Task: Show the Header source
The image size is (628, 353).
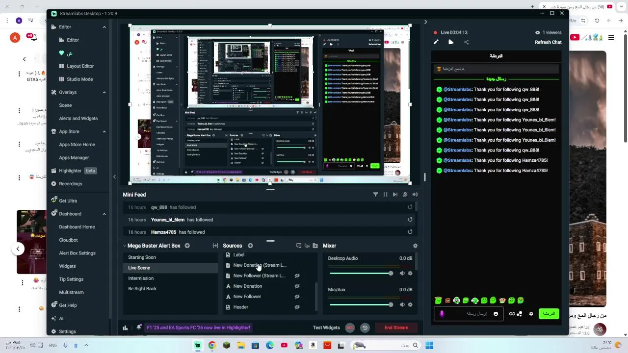Action: click(297, 307)
